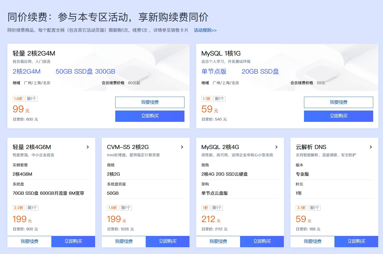The height and width of the screenshot is (254, 383).
Task: Click the 云解析 DNS card title
Action: pyautogui.click(x=311, y=147)
